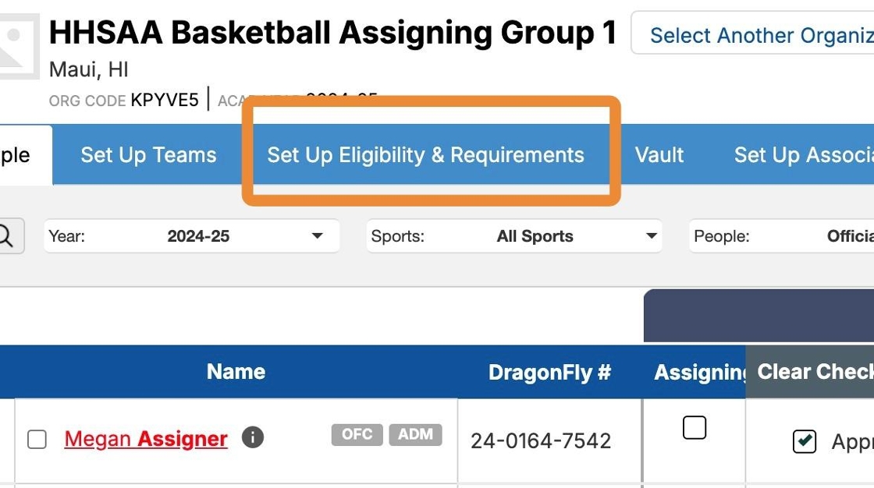Toggle the Assigning column checkbox
The height and width of the screenshot is (488, 874).
[694, 428]
